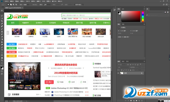The height and width of the screenshot is (102, 170).
Task: Select the Eyedropper tool
Action: (x=2, y=24)
